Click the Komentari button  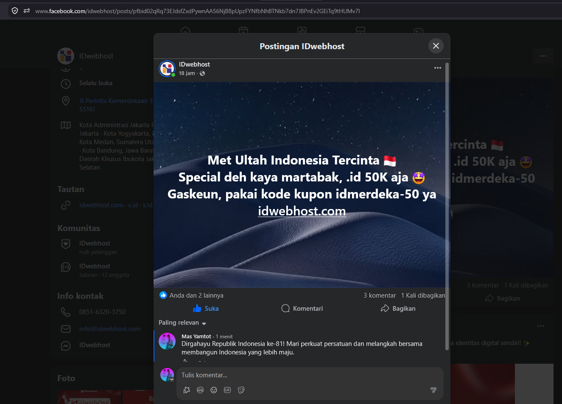[302, 309]
